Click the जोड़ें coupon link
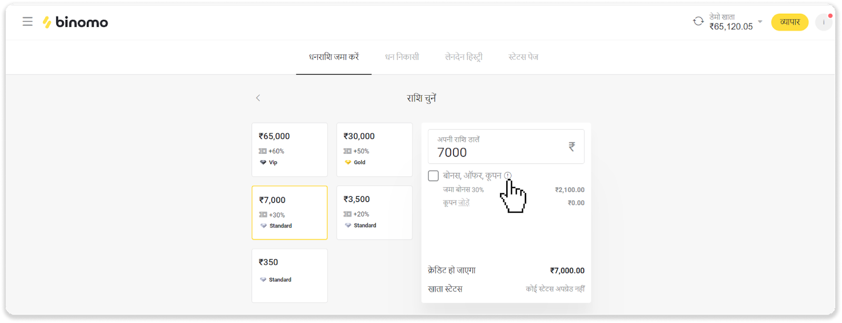The height and width of the screenshot is (323, 842). pos(464,203)
